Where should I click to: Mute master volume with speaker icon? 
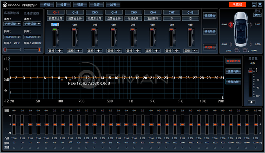pyautogui.click(x=251, y=102)
